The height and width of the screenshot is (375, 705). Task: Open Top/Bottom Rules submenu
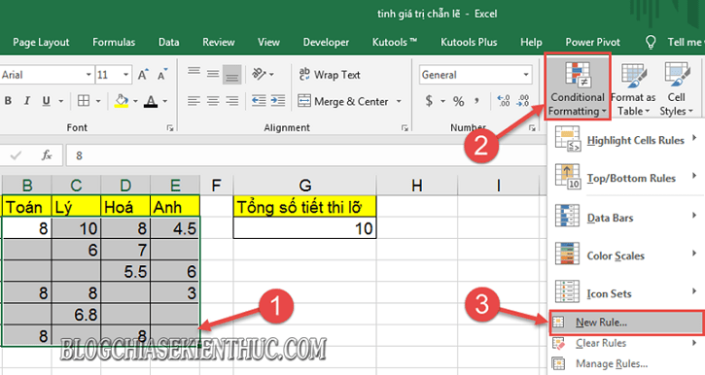pyautogui.click(x=626, y=178)
